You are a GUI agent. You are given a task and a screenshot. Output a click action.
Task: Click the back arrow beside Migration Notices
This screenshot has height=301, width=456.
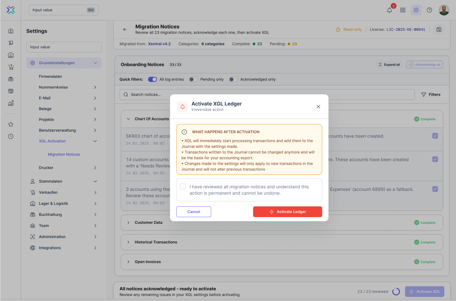tap(125, 30)
